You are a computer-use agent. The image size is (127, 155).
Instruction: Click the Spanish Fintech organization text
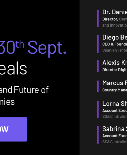[115, 50]
